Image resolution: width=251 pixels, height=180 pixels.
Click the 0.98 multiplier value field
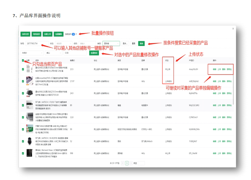point(75,53)
